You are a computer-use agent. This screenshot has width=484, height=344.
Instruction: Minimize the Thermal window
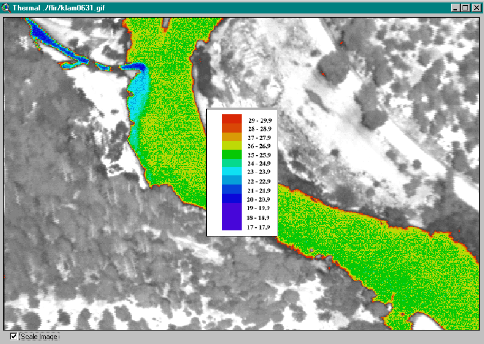click(455, 8)
